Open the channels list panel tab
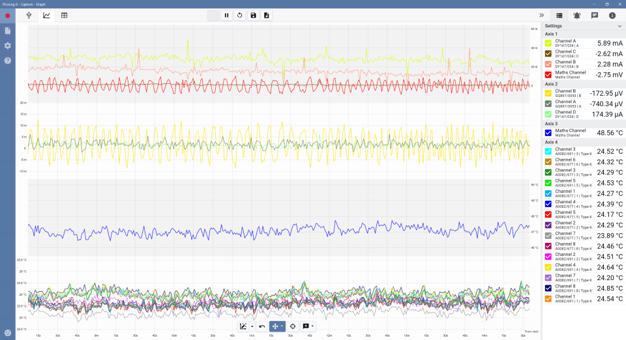 (559, 15)
